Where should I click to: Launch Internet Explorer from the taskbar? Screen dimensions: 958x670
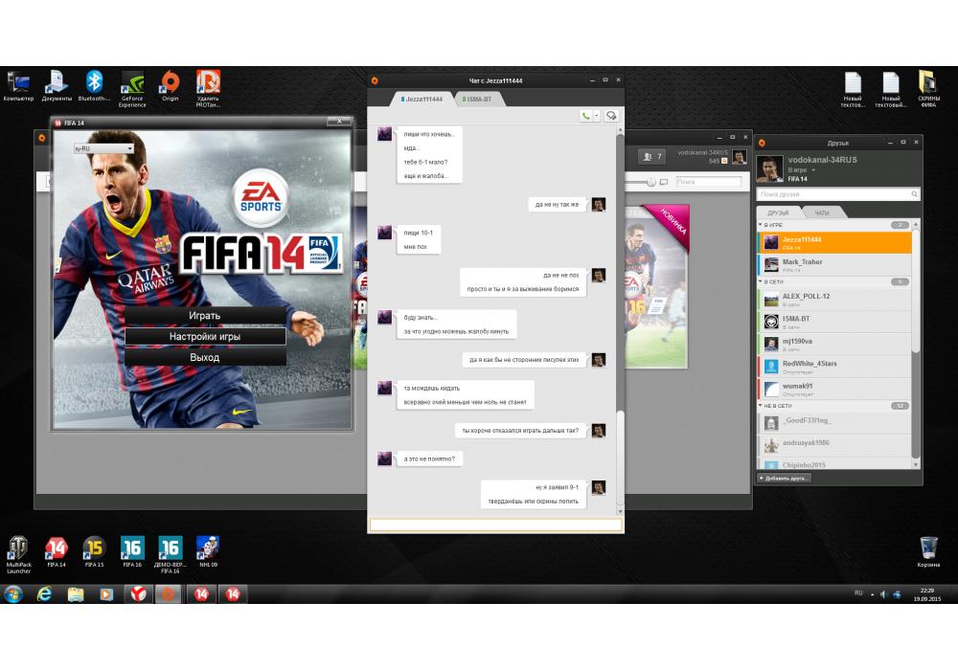coord(44,593)
